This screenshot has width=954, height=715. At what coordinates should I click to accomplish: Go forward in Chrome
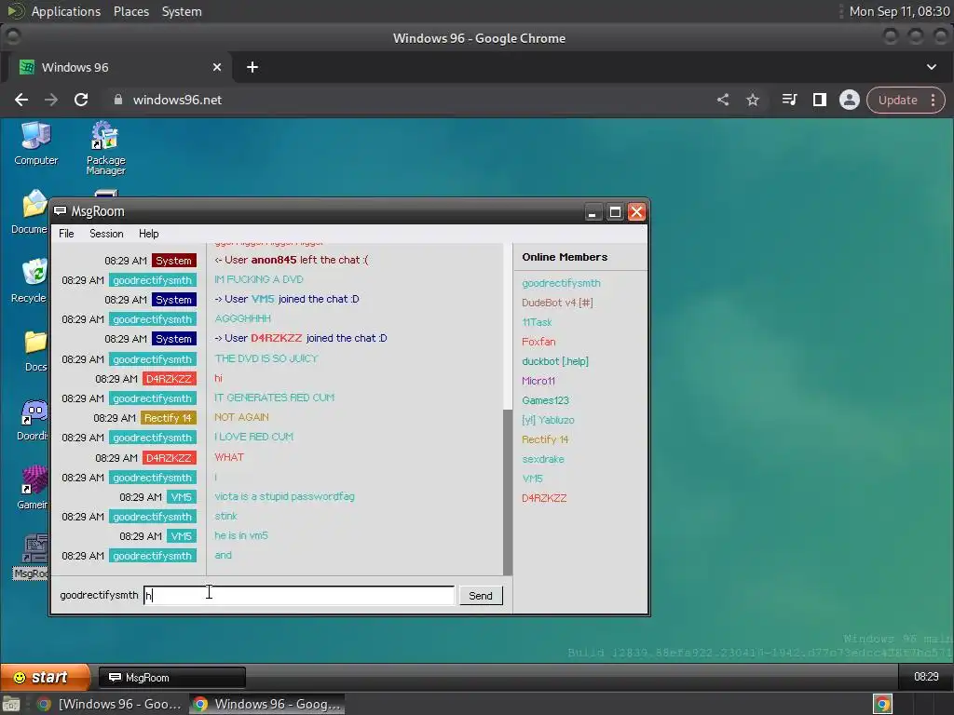tap(51, 100)
